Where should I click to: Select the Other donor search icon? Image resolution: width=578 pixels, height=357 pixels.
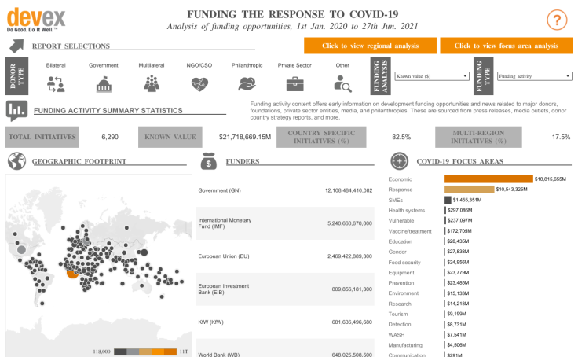click(342, 84)
